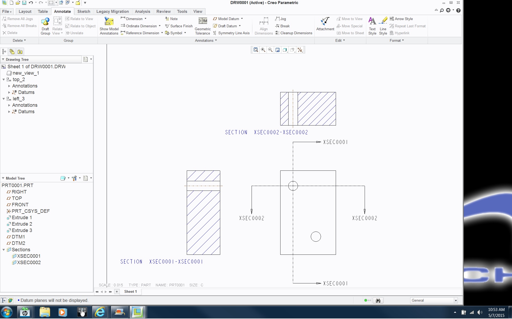This screenshot has width=512, height=319.
Task: Click the Find binoculars icon in status bar
Action: (378, 301)
